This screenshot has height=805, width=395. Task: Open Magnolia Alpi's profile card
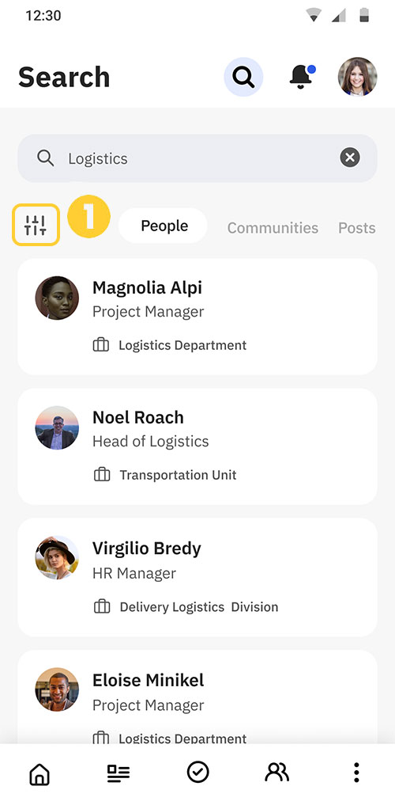[197, 317]
